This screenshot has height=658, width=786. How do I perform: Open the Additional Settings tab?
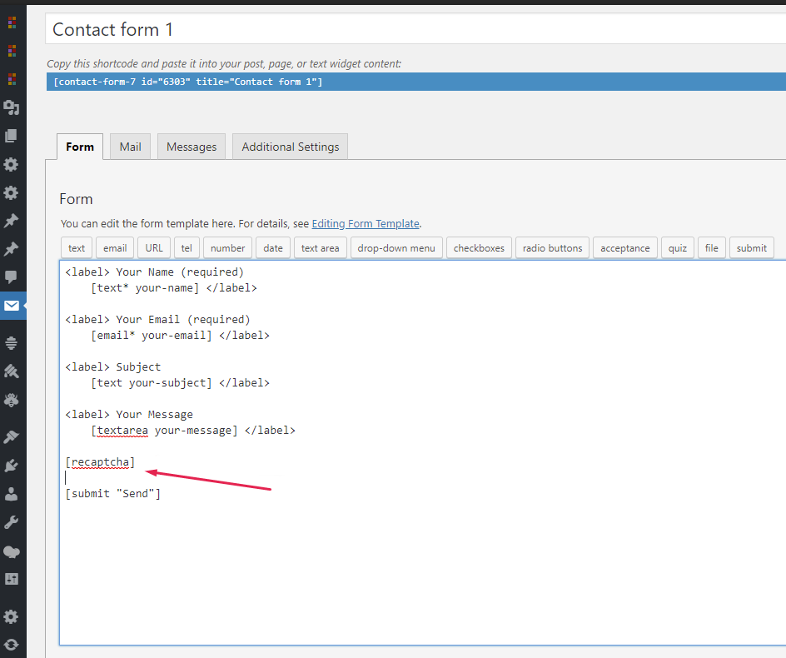[x=291, y=147]
